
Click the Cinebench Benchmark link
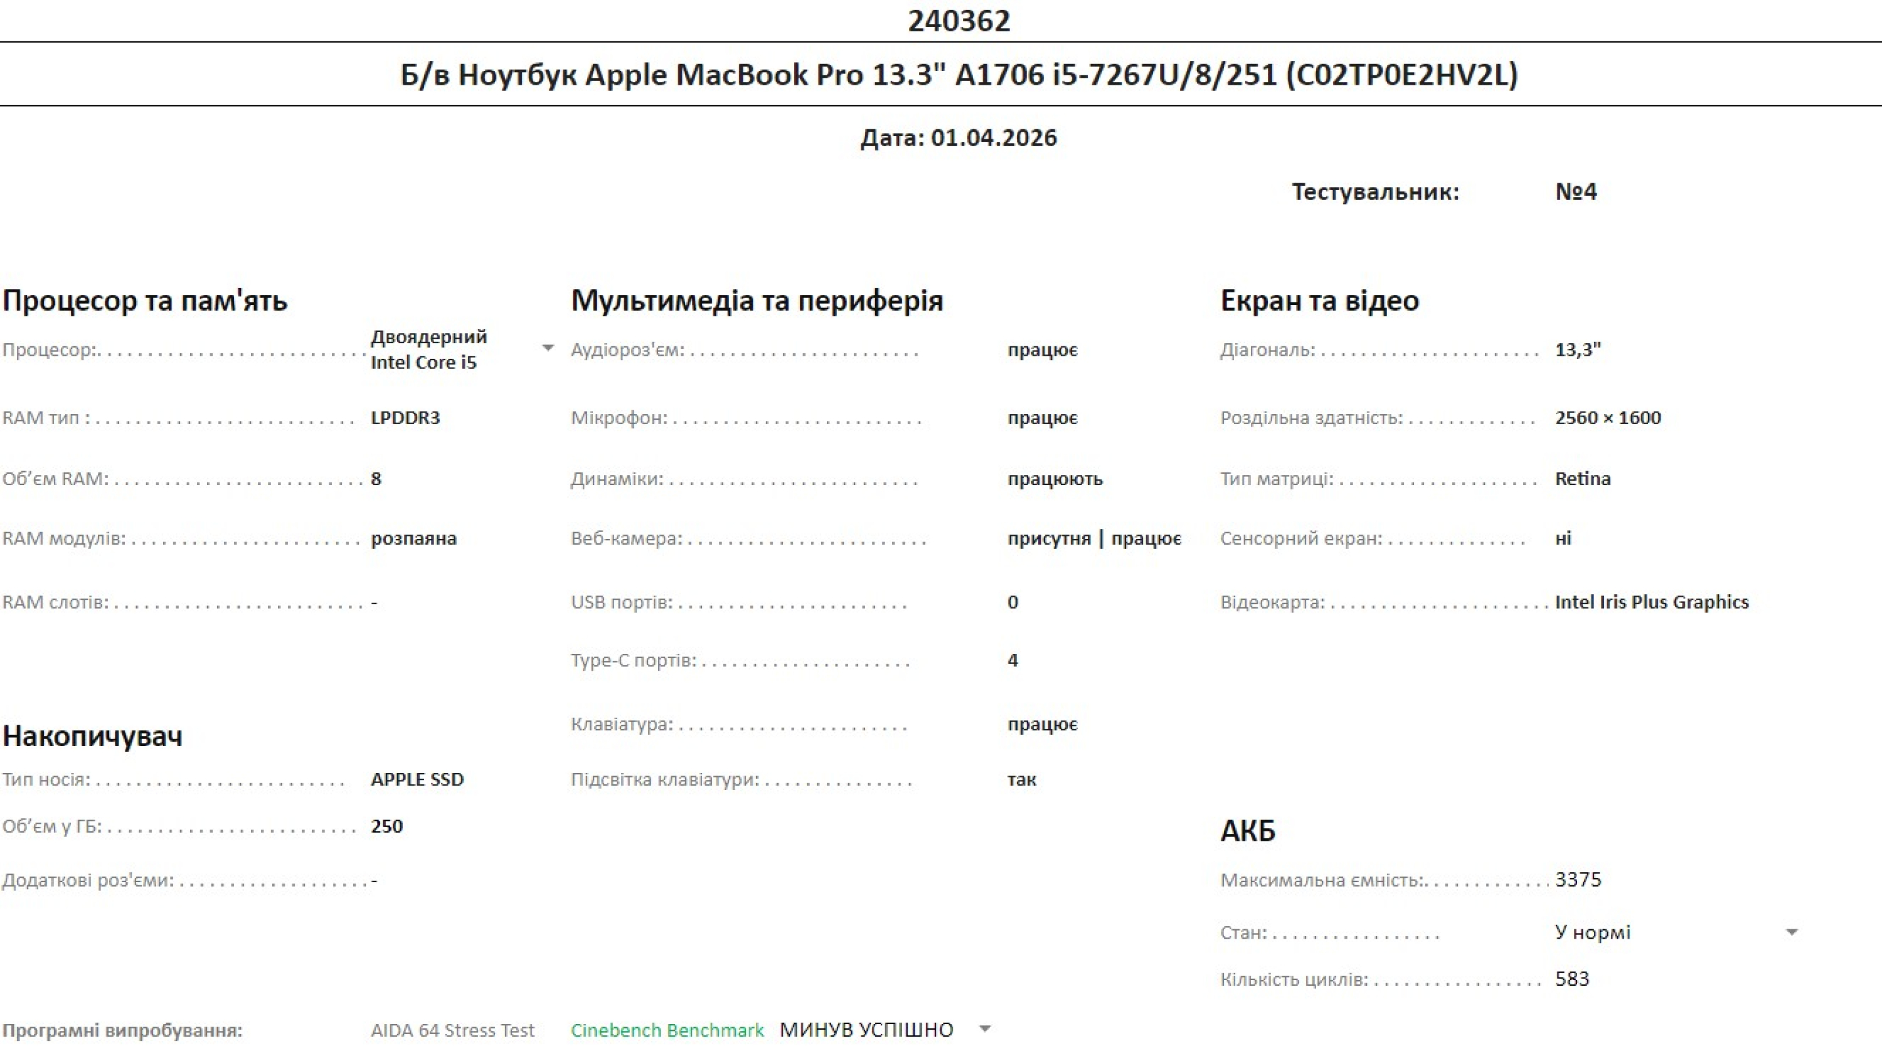pos(667,1030)
